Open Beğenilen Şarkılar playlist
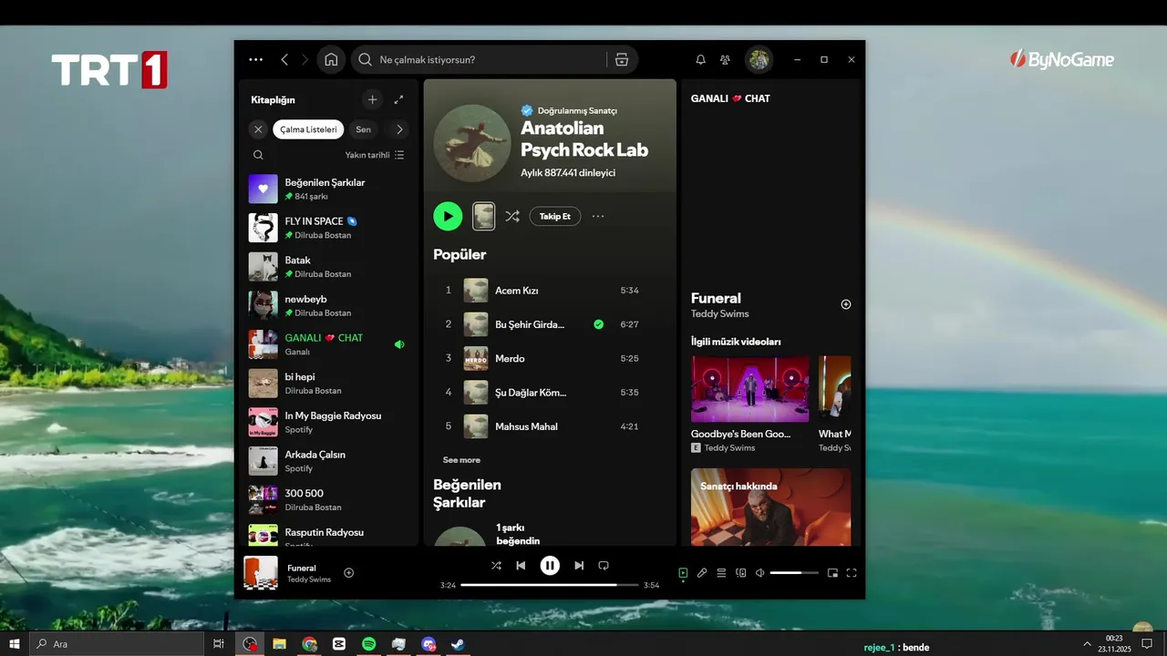This screenshot has height=656, width=1167. tap(327, 189)
